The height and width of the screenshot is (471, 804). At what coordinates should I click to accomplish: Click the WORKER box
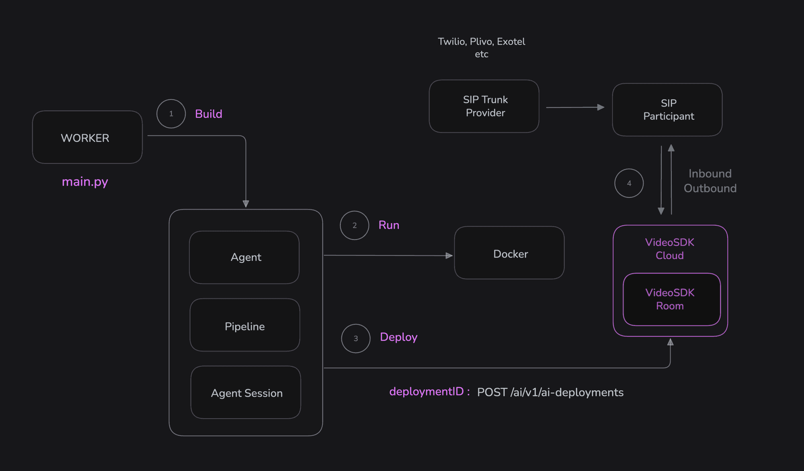pos(87,137)
